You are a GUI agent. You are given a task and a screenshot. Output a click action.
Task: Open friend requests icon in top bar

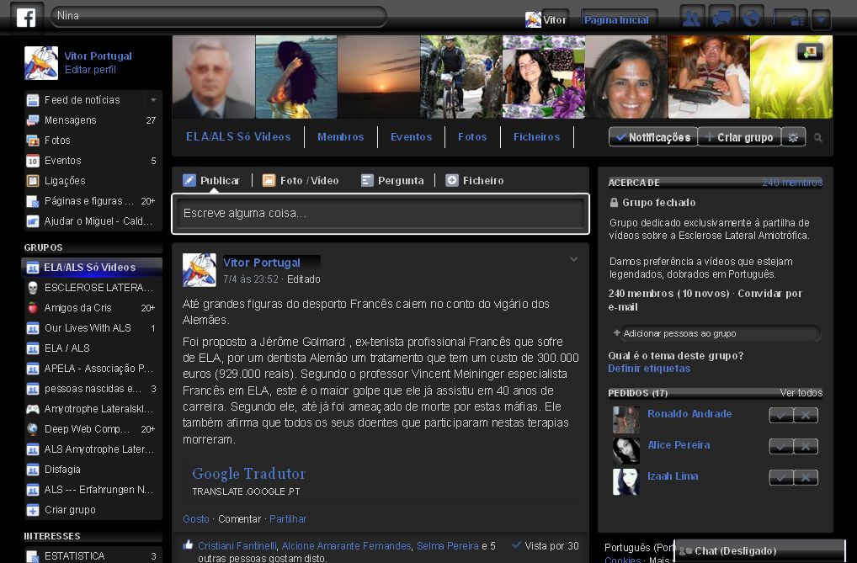click(692, 19)
